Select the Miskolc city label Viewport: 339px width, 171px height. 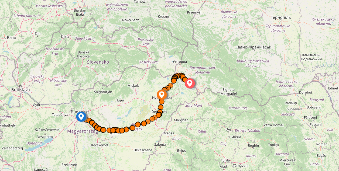(134, 86)
